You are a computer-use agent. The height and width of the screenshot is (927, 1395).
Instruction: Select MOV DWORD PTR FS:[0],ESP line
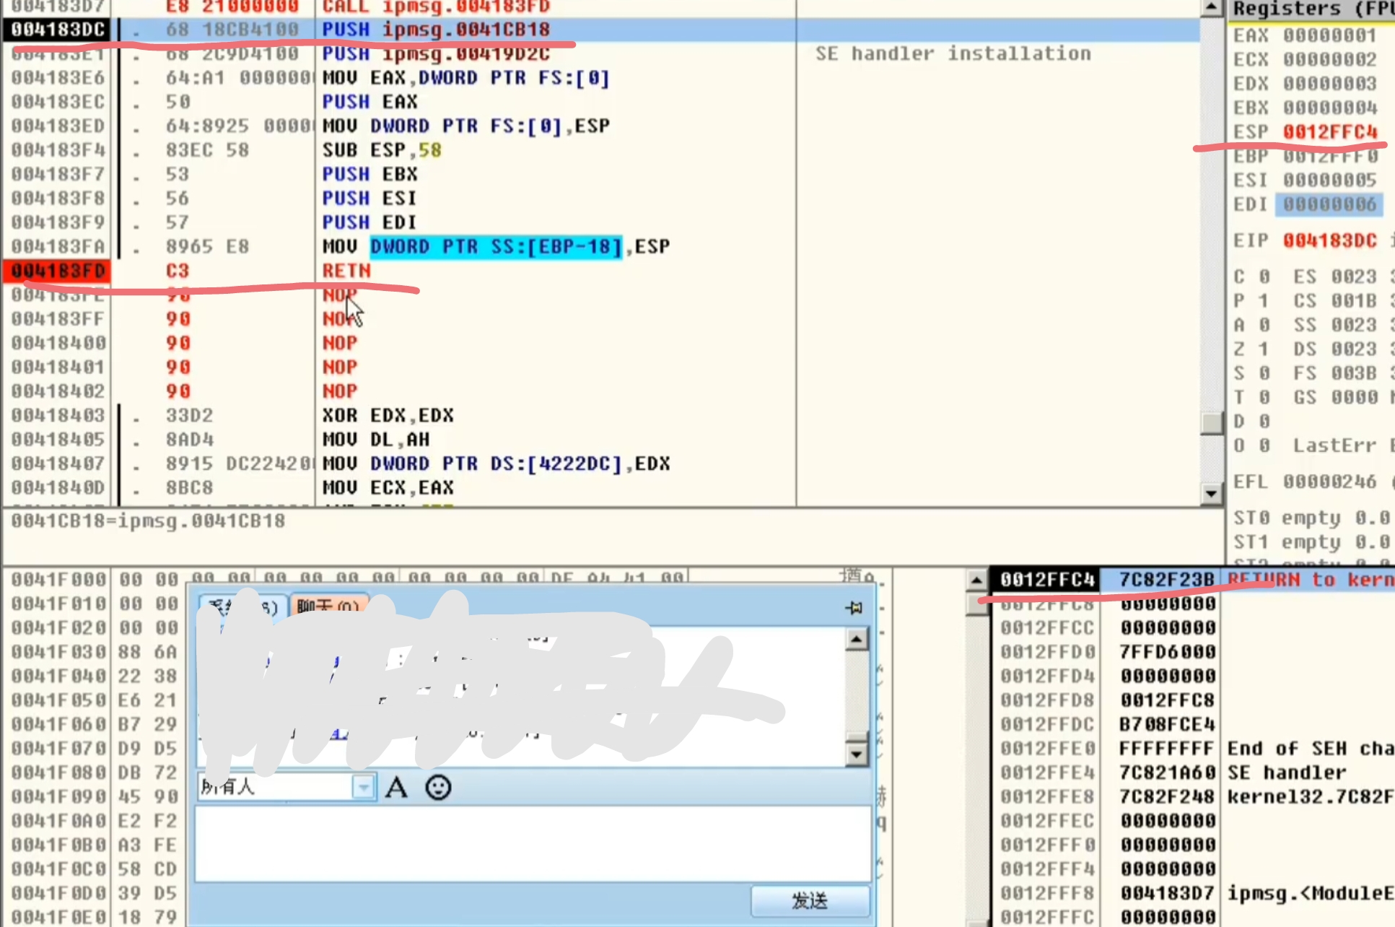coord(466,126)
